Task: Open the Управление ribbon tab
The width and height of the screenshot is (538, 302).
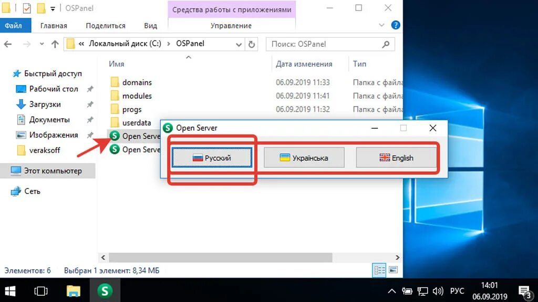Action: [x=231, y=25]
